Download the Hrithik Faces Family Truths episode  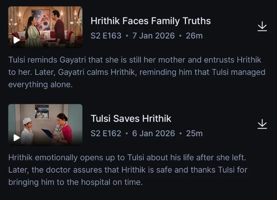coord(262,26)
